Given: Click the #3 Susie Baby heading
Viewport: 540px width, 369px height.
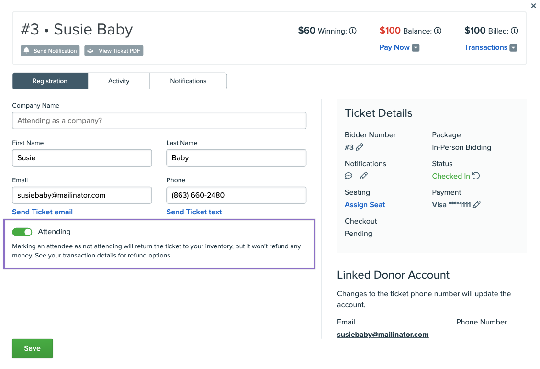Looking at the screenshot, I should (77, 29).
